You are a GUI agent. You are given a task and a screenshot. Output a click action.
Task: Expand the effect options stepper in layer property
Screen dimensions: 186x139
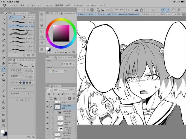point(74,64)
